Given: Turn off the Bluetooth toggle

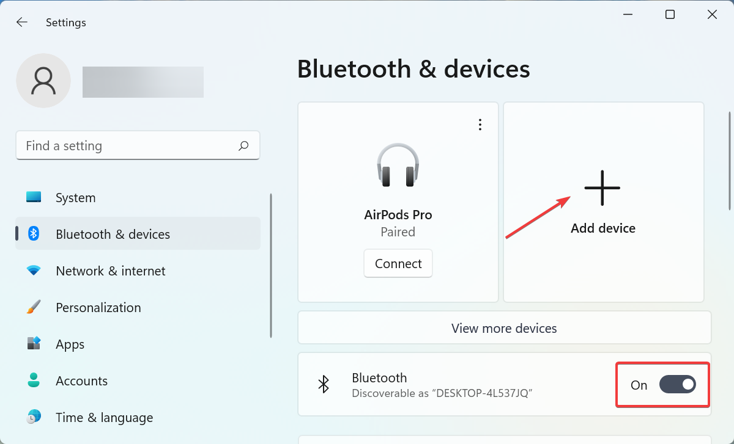Looking at the screenshot, I should tap(677, 384).
